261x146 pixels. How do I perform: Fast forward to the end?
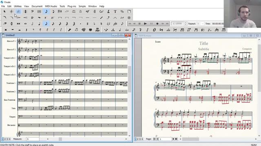[x=167, y=24]
